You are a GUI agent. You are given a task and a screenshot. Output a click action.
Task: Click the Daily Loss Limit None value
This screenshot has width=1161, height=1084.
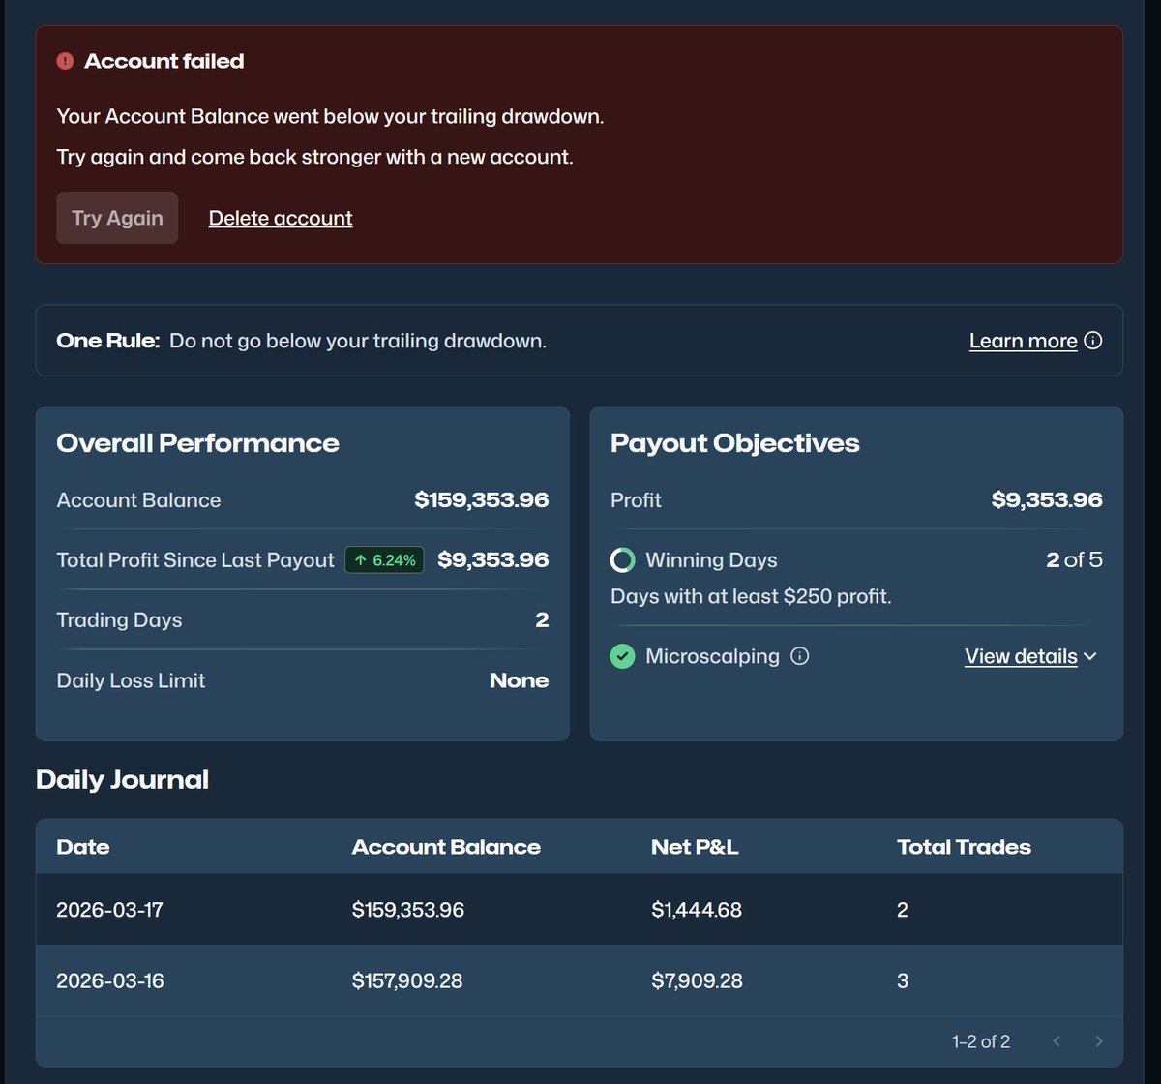(x=519, y=680)
